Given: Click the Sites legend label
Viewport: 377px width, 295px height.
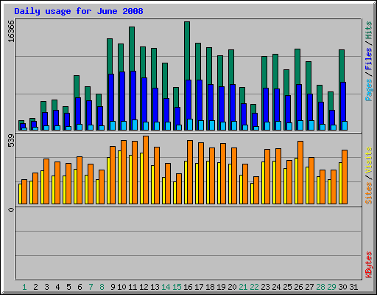Looking at the screenshot, I should click(368, 193).
